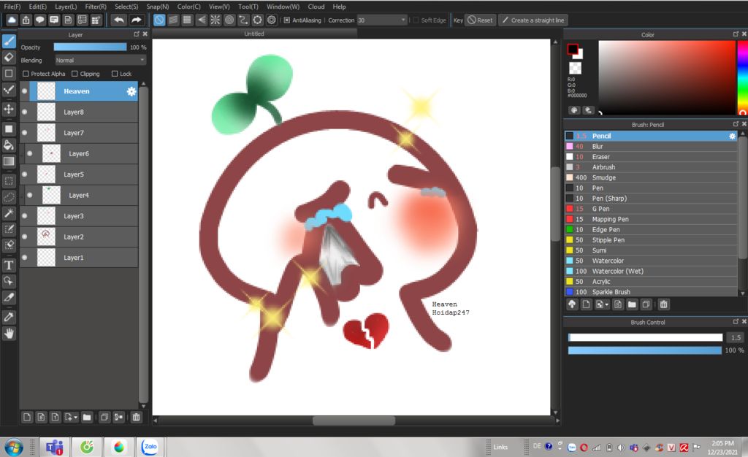Choose the Move tool
This screenshot has width=748, height=457.
coord(9,109)
